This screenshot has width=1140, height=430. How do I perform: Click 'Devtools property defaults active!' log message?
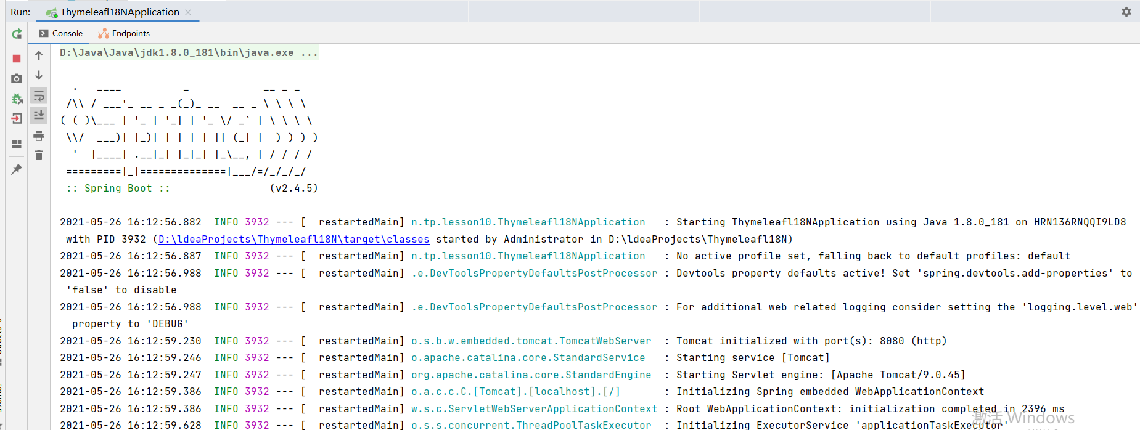(x=904, y=274)
